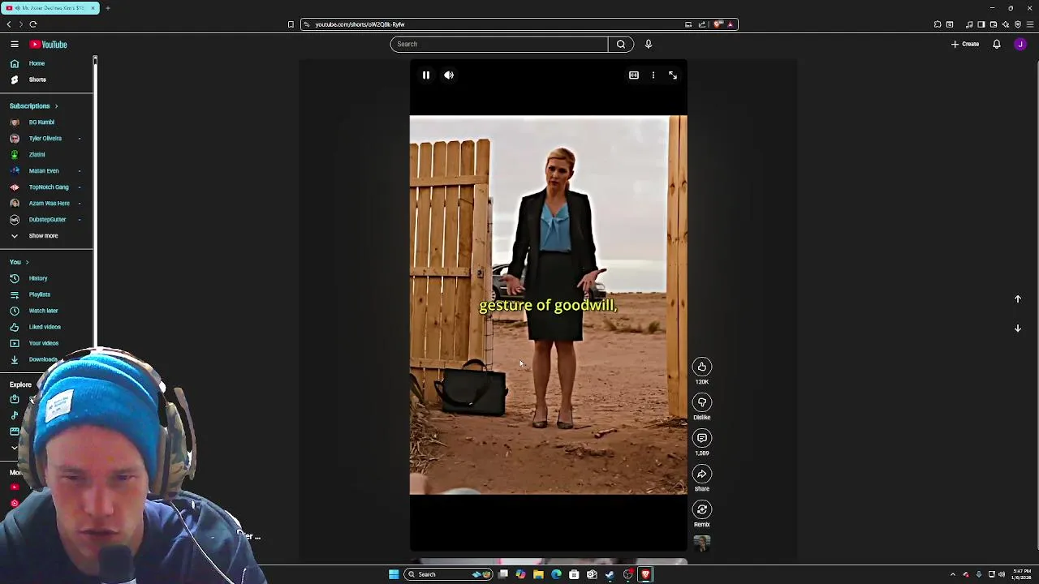Click the Brave Shields icon

tap(718, 24)
